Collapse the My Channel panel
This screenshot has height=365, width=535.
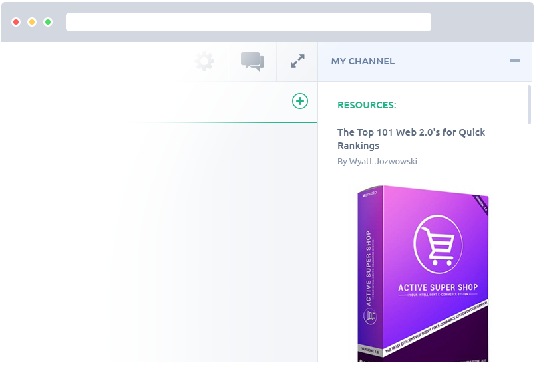coord(515,61)
